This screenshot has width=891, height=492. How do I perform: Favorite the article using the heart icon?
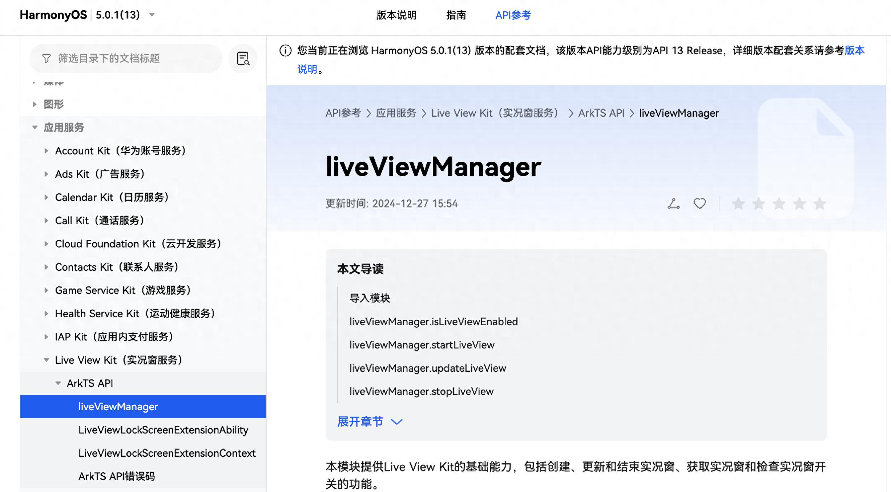(x=699, y=203)
